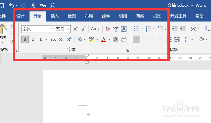Viewport: 211px width, 123px height.
Task: Open Customize Quick Access Toolbar dropdown
Action: click(62, 6)
